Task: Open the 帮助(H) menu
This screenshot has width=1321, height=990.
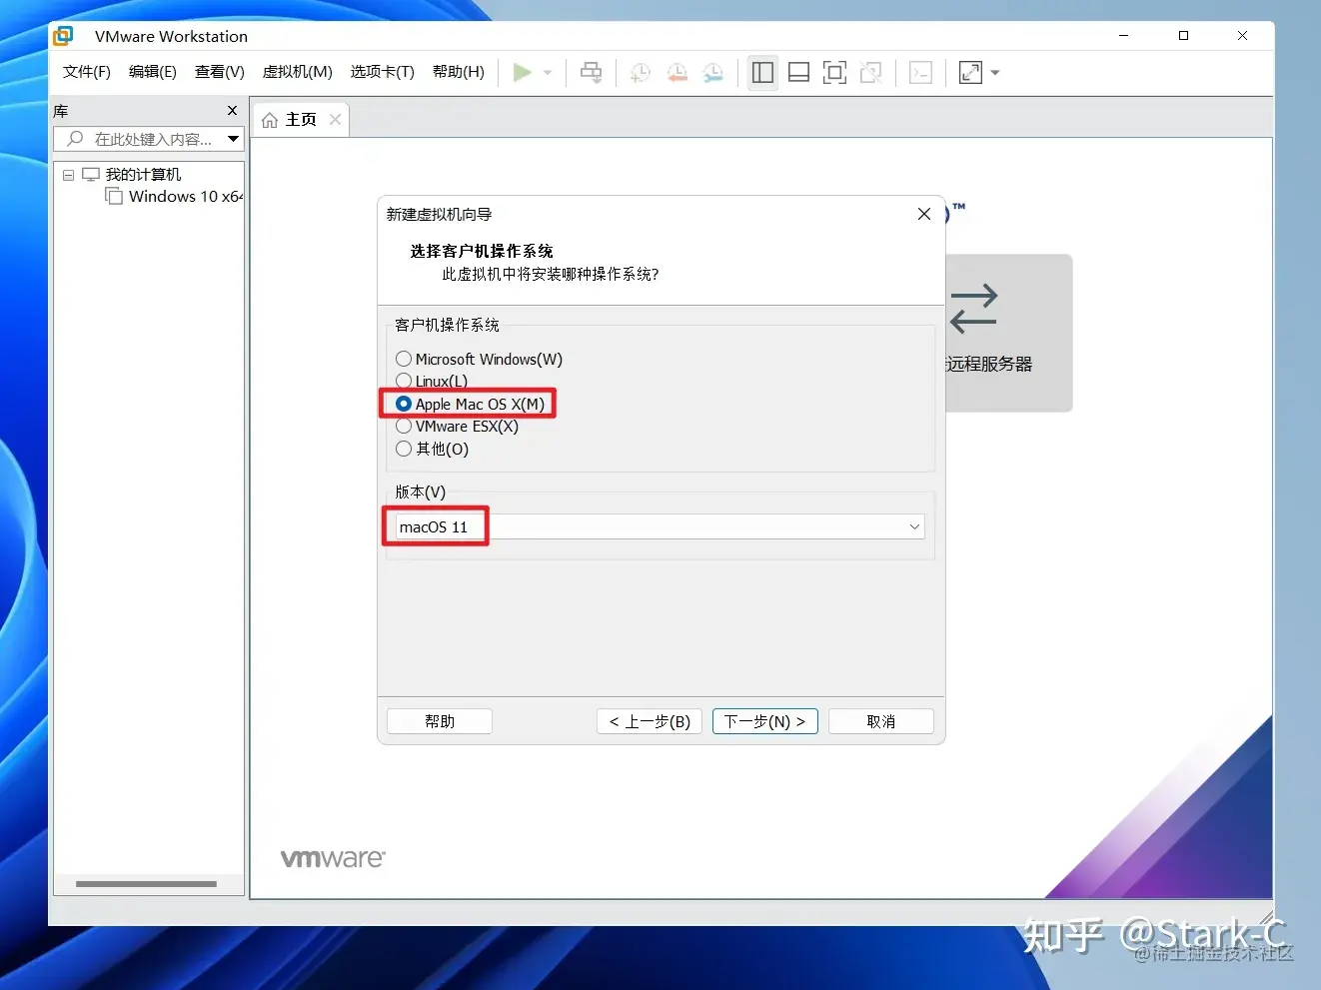Action: point(459,72)
